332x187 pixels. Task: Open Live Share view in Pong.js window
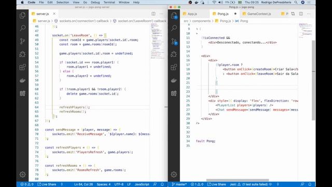(x=174, y=94)
